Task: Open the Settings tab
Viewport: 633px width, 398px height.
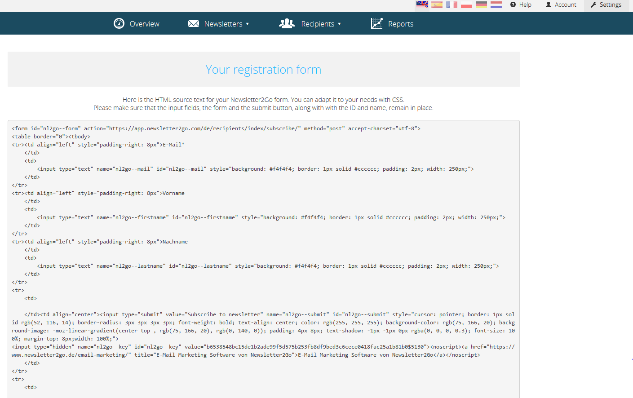Action: coord(606,5)
